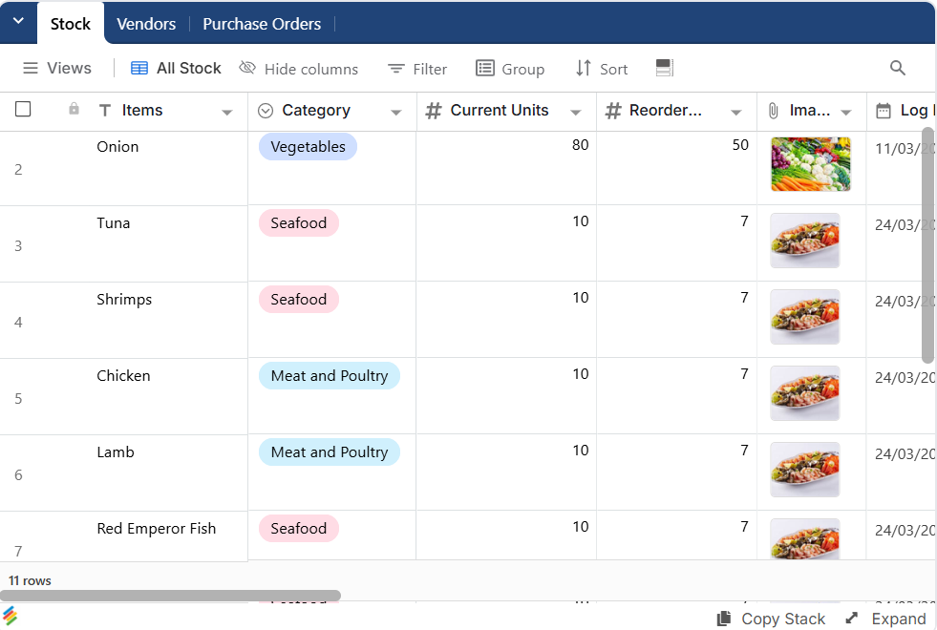The height and width of the screenshot is (630, 937).
Task: Open the Reorder column dropdown
Action: [736, 113]
